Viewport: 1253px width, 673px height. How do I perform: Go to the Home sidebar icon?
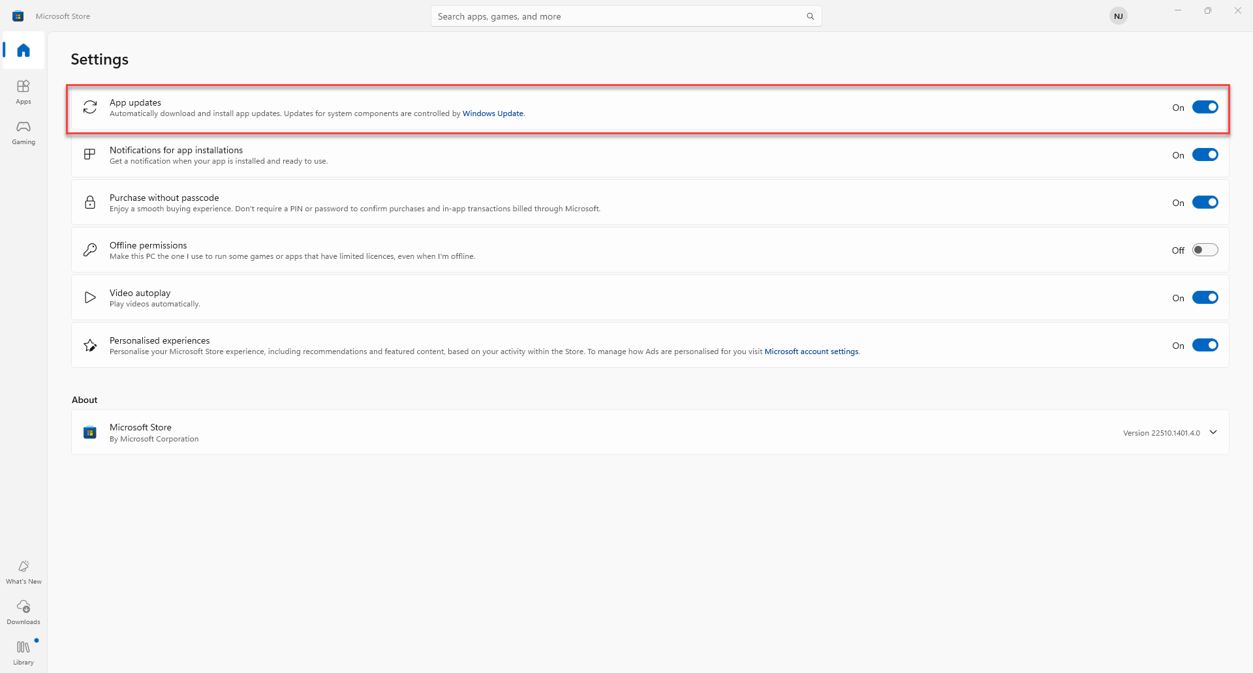(x=23, y=50)
